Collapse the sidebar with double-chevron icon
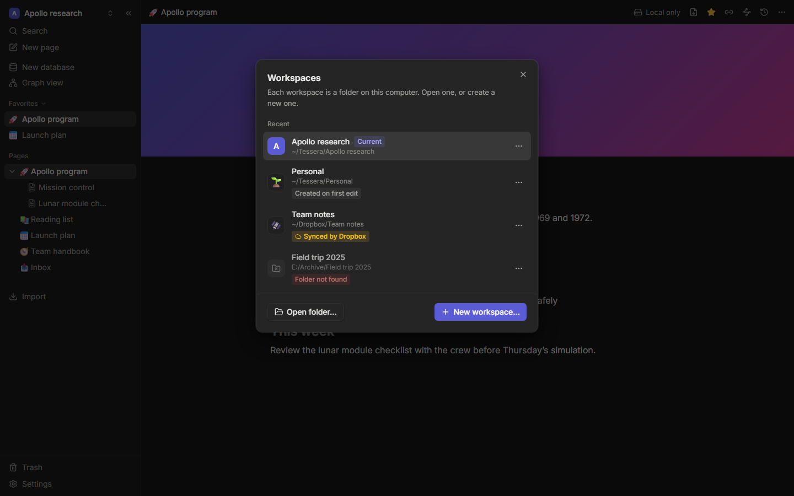Image resolution: width=794 pixels, height=496 pixels. coord(128,13)
